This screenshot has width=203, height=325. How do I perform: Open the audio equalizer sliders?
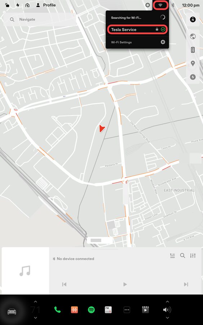coord(193,256)
